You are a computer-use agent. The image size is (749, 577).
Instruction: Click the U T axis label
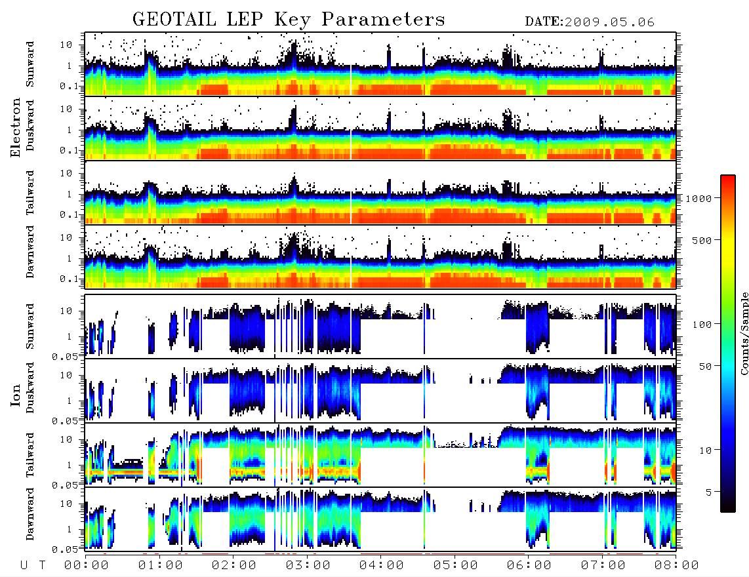click(x=33, y=566)
